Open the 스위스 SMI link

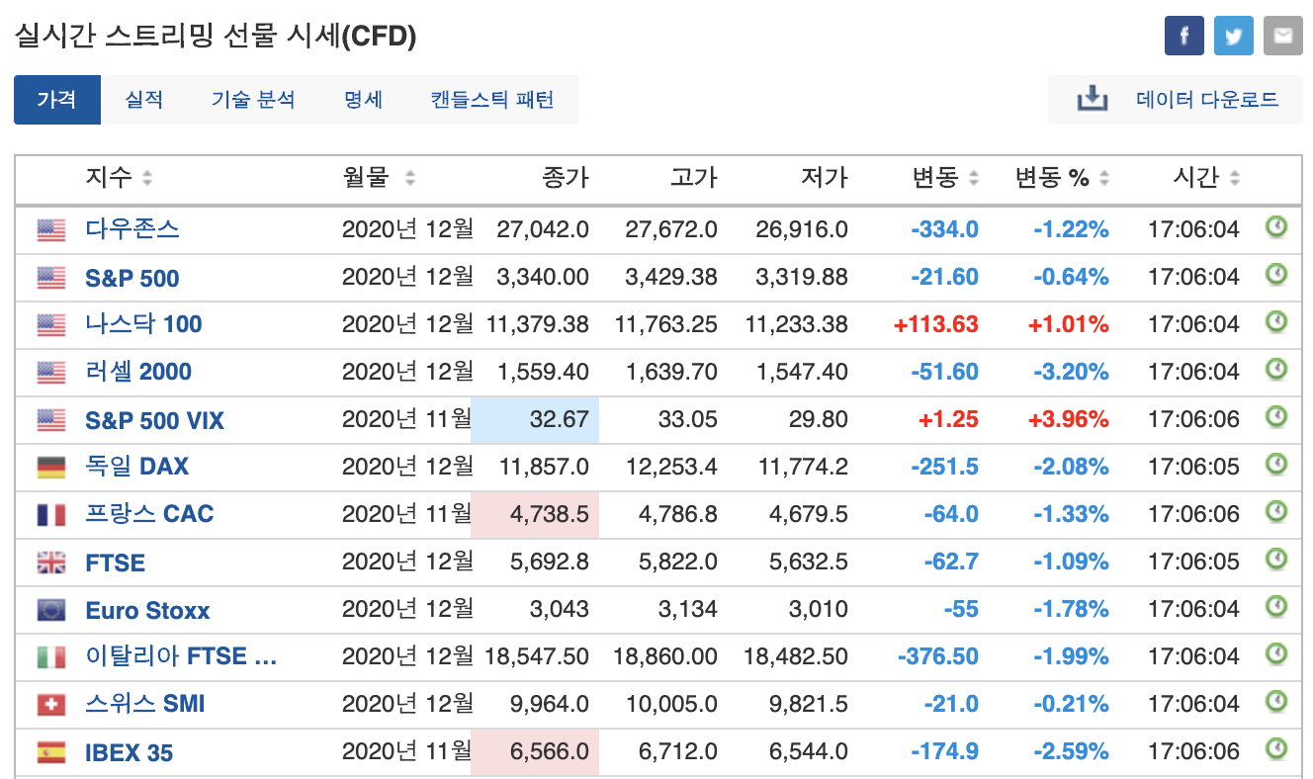coord(145,704)
